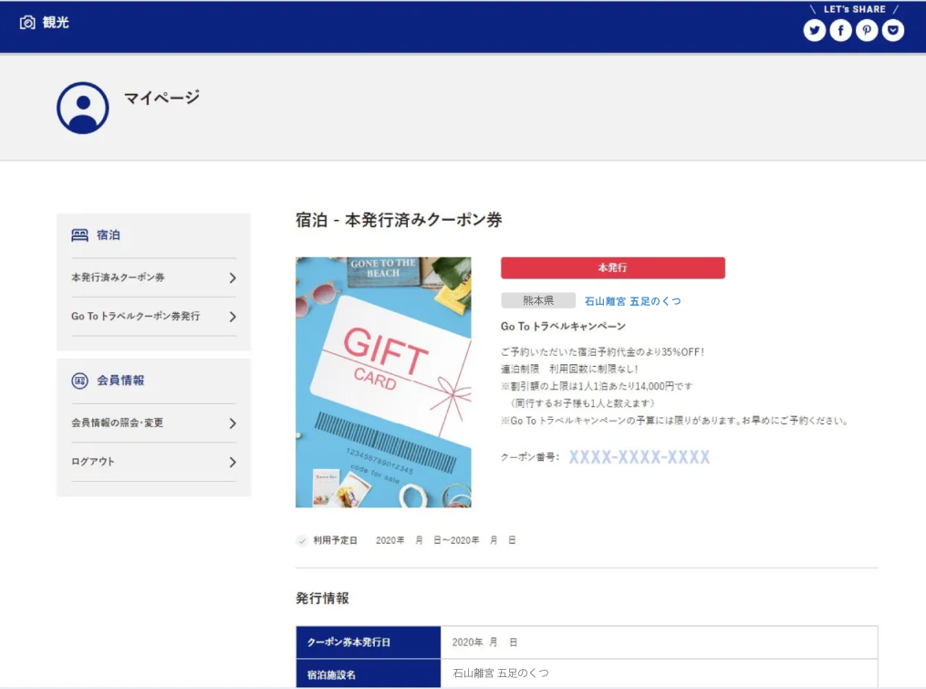Open the 石山離宮 五足のくつ hotel link

click(x=632, y=301)
